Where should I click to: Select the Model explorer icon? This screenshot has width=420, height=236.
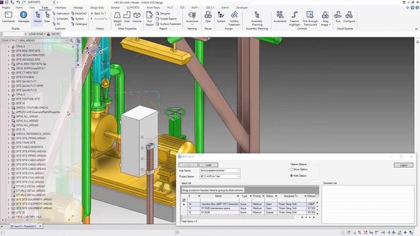pos(37,17)
